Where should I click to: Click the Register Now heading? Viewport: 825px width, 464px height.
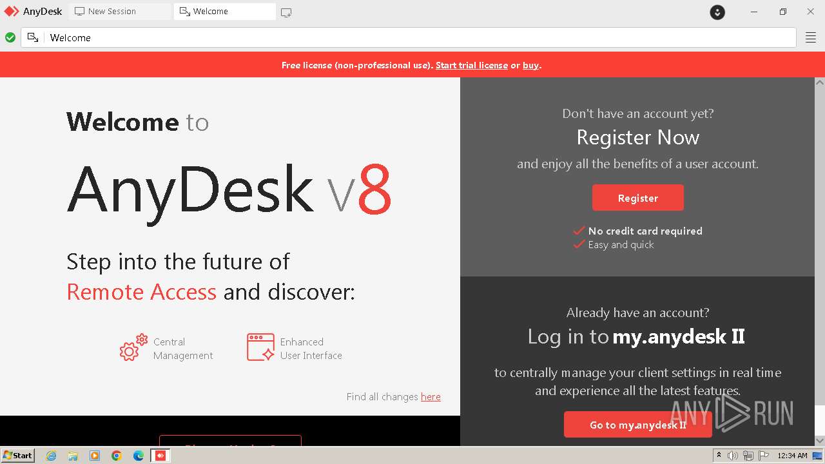[638, 137]
